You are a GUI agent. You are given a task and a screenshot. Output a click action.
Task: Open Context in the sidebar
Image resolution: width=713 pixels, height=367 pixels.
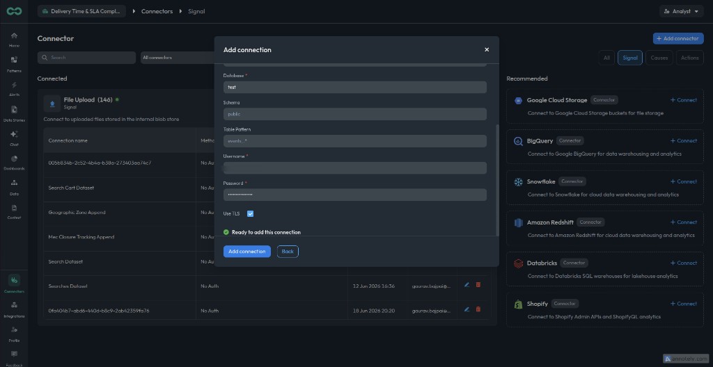[x=14, y=212]
